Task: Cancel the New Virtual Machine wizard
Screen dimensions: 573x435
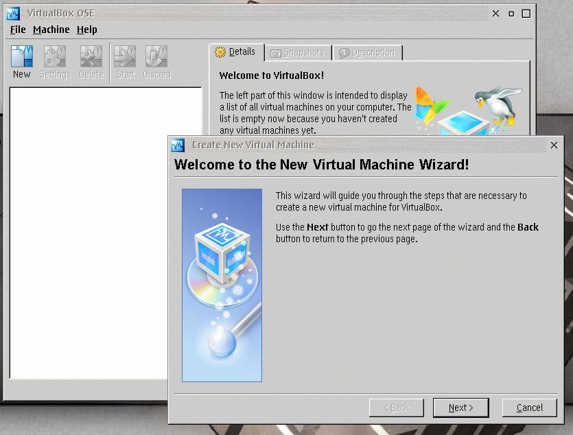Action: click(530, 408)
